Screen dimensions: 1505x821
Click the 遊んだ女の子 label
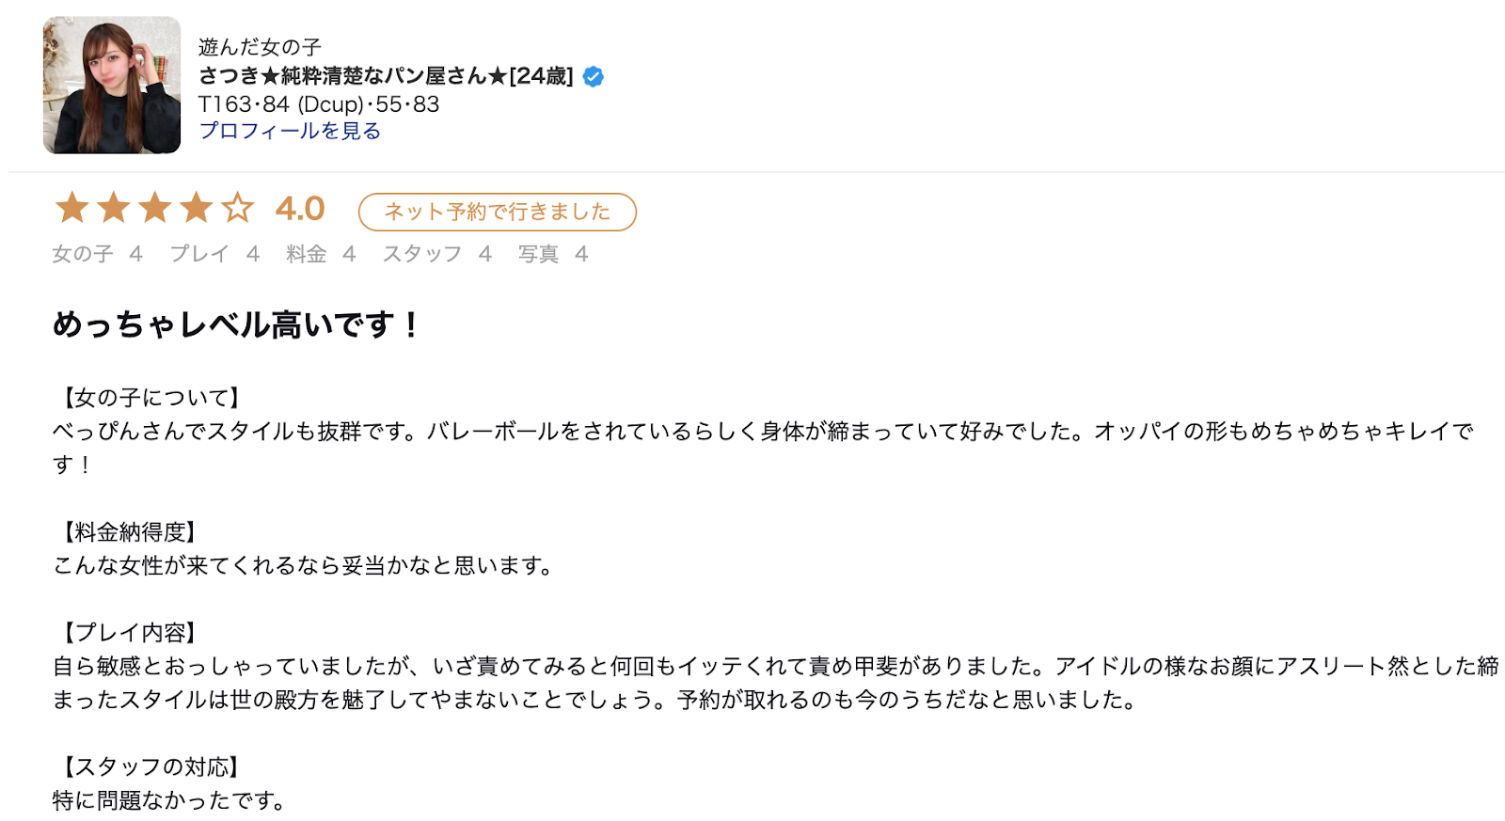tap(260, 47)
